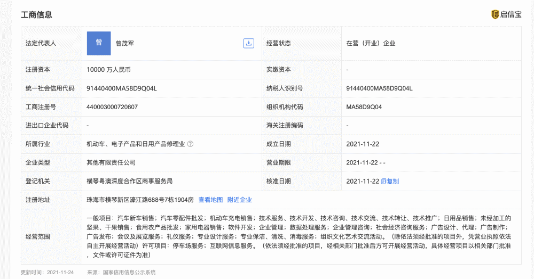
Task: Click registration authority 横琴粤澳深度合作区商事服务局
Action: click(x=129, y=181)
